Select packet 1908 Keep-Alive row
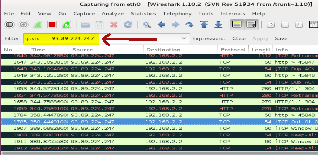The image size is (318, 155). coord(159,135)
